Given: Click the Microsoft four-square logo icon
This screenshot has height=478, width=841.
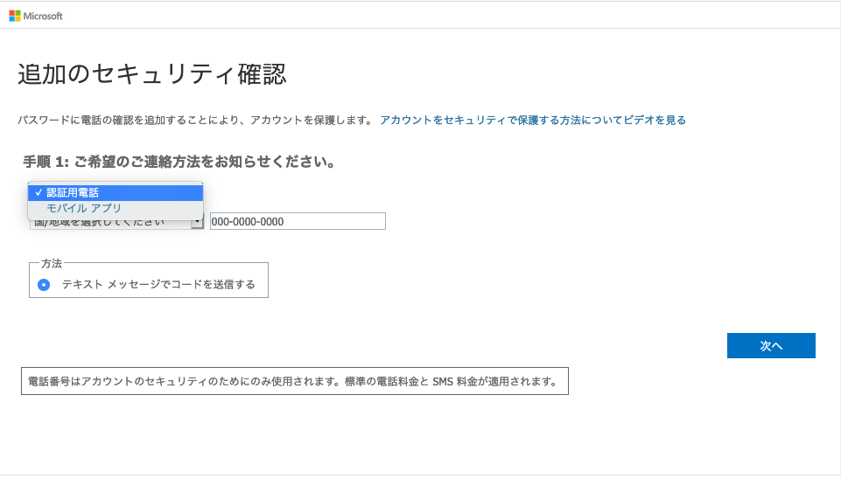Looking at the screenshot, I should pyautogui.click(x=15, y=16).
